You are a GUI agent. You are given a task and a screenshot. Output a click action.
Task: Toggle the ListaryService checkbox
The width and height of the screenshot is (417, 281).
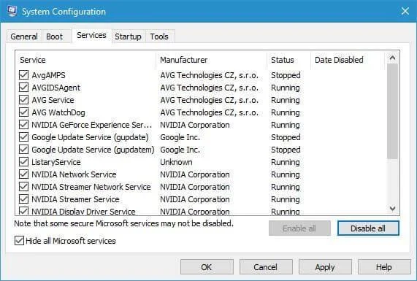[23, 161]
